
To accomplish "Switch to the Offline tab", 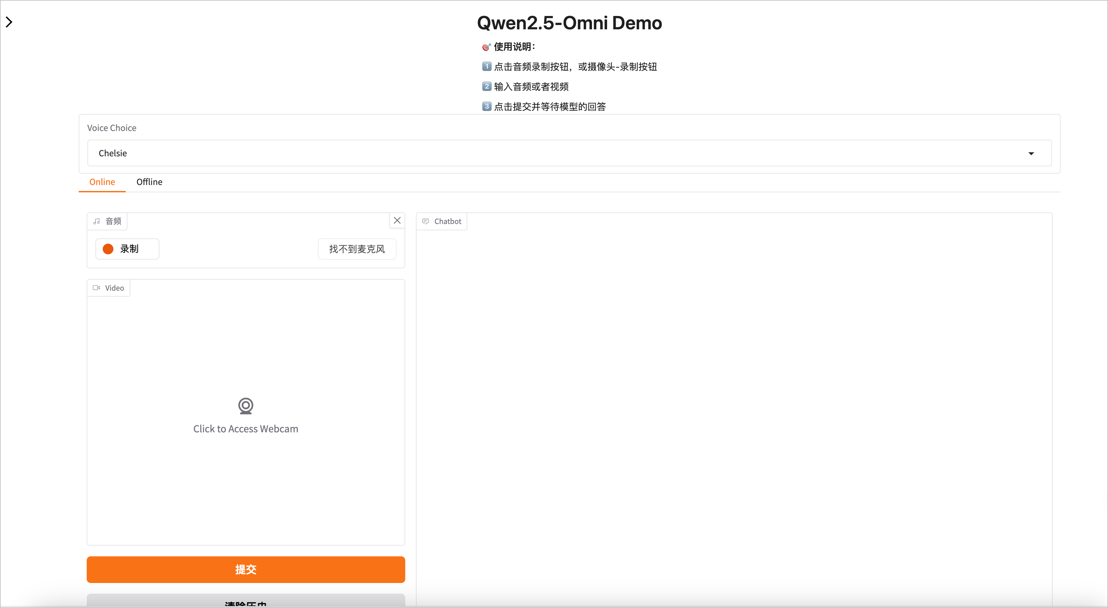I will pyautogui.click(x=149, y=182).
